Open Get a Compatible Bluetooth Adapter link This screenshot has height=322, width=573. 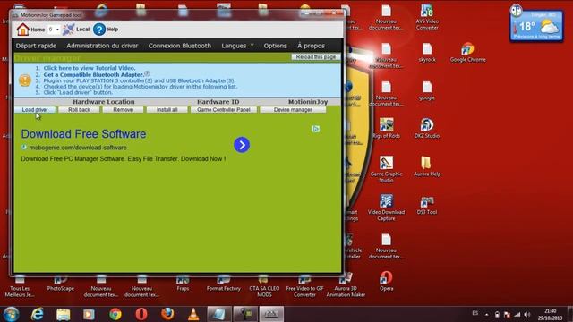[x=93, y=74]
